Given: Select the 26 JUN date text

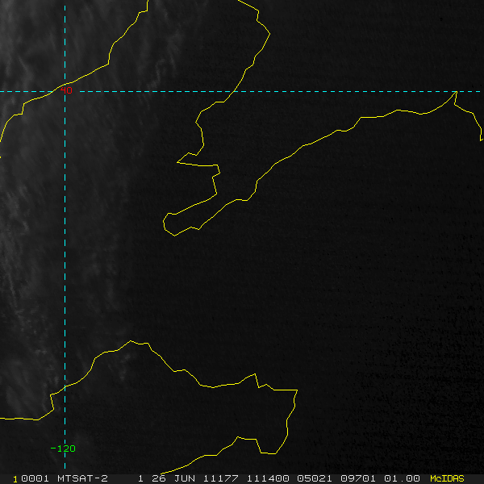Looking at the screenshot, I should [x=171, y=478].
